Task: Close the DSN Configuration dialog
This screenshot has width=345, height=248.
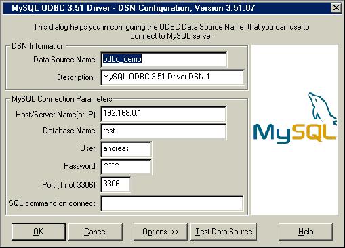Action: pyautogui.click(x=336, y=8)
